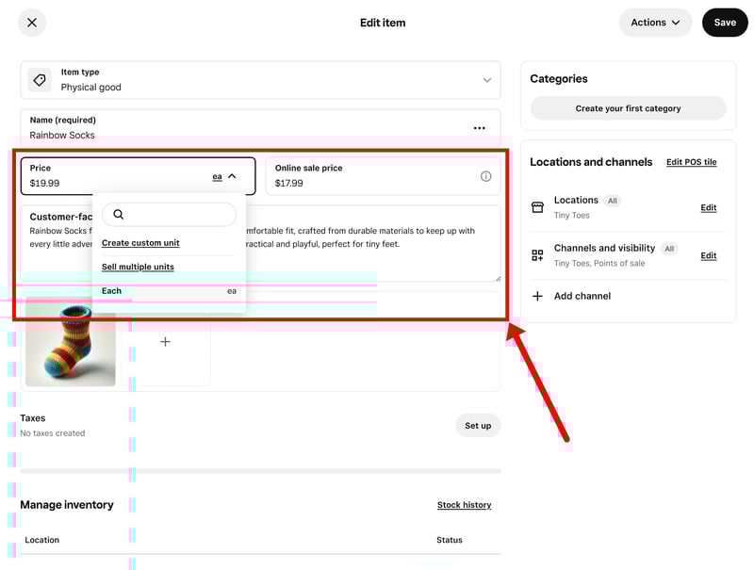The image size is (754, 570).
Task: Open the Stock history link
Action: [x=464, y=505]
